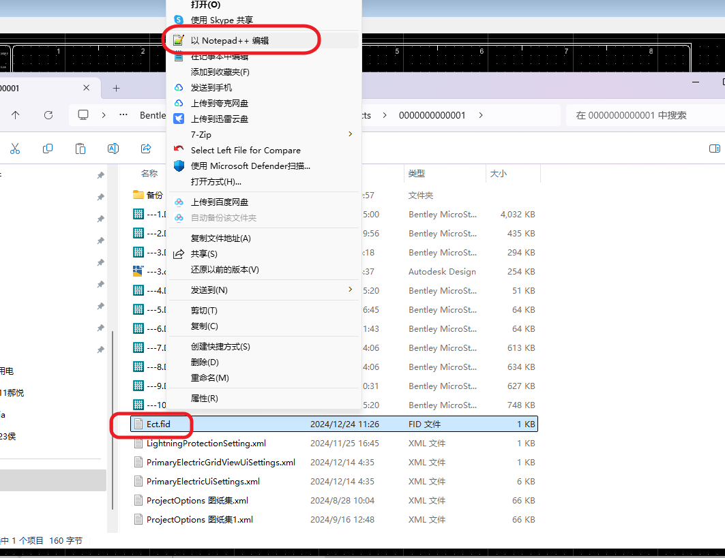Click the sidebar navigation scrollbar
This screenshot has width=725, height=558.
[113, 420]
